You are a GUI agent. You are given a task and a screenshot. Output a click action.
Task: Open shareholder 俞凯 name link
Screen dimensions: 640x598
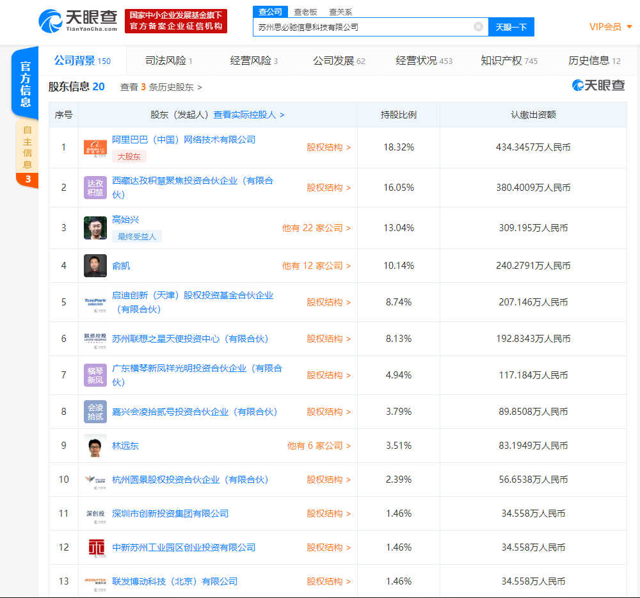(121, 266)
